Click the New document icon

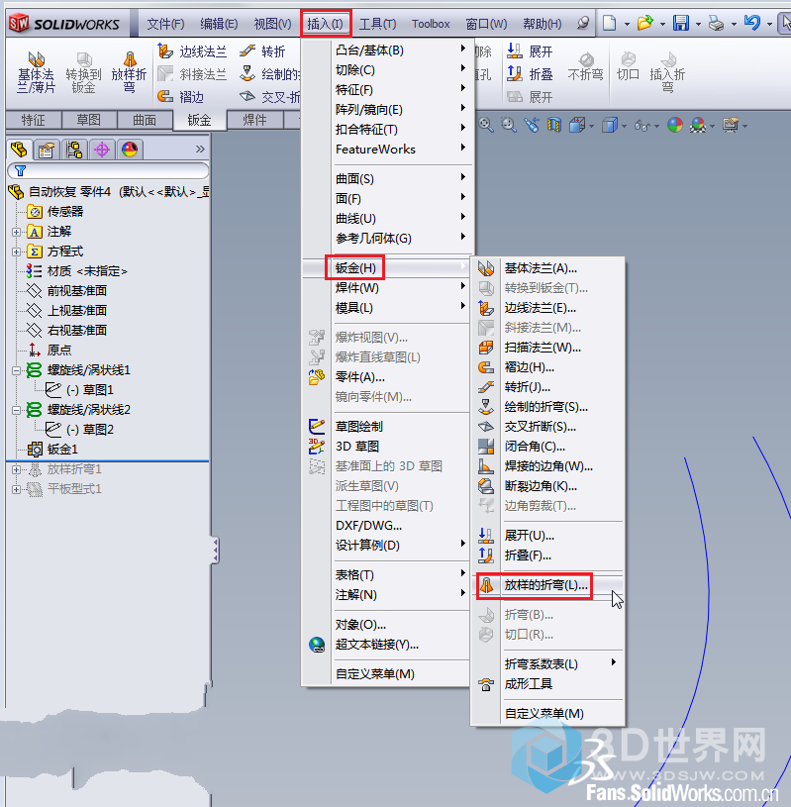coord(609,23)
